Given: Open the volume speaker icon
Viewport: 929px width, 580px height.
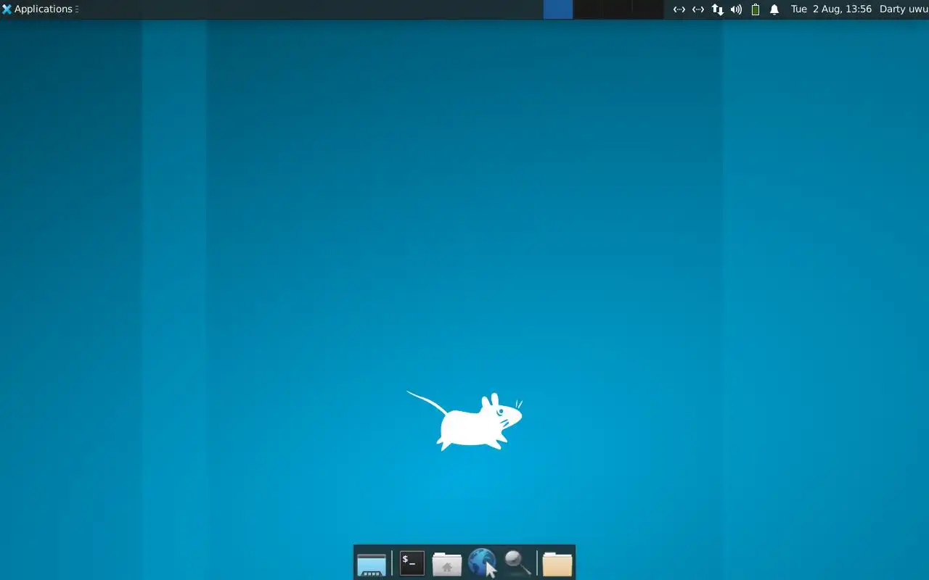Looking at the screenshot, I should pyautogui.click(x=736, y=9).
